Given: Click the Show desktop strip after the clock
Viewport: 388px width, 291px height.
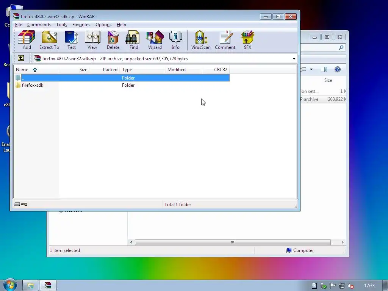Looking at the screenshot, I should pyautogui.click(x=385, y=286).
